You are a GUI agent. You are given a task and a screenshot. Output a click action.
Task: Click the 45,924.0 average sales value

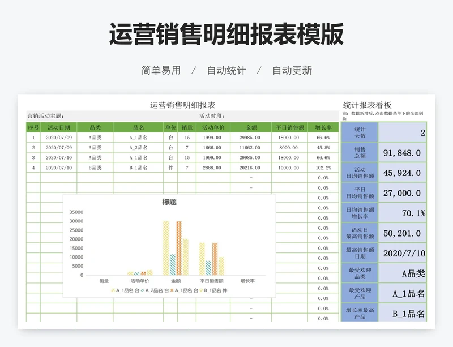tap(403, 173)
